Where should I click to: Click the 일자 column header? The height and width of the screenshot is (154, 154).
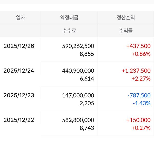tap(21, 18)
